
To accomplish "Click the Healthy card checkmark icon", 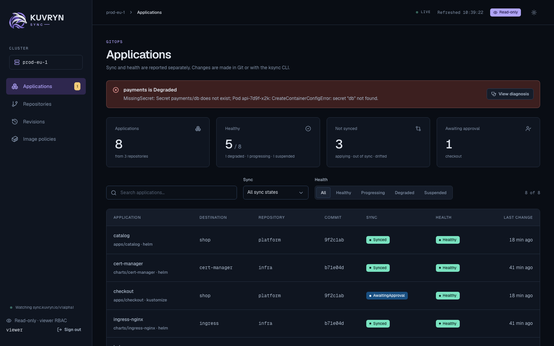I will coord(308,129).
